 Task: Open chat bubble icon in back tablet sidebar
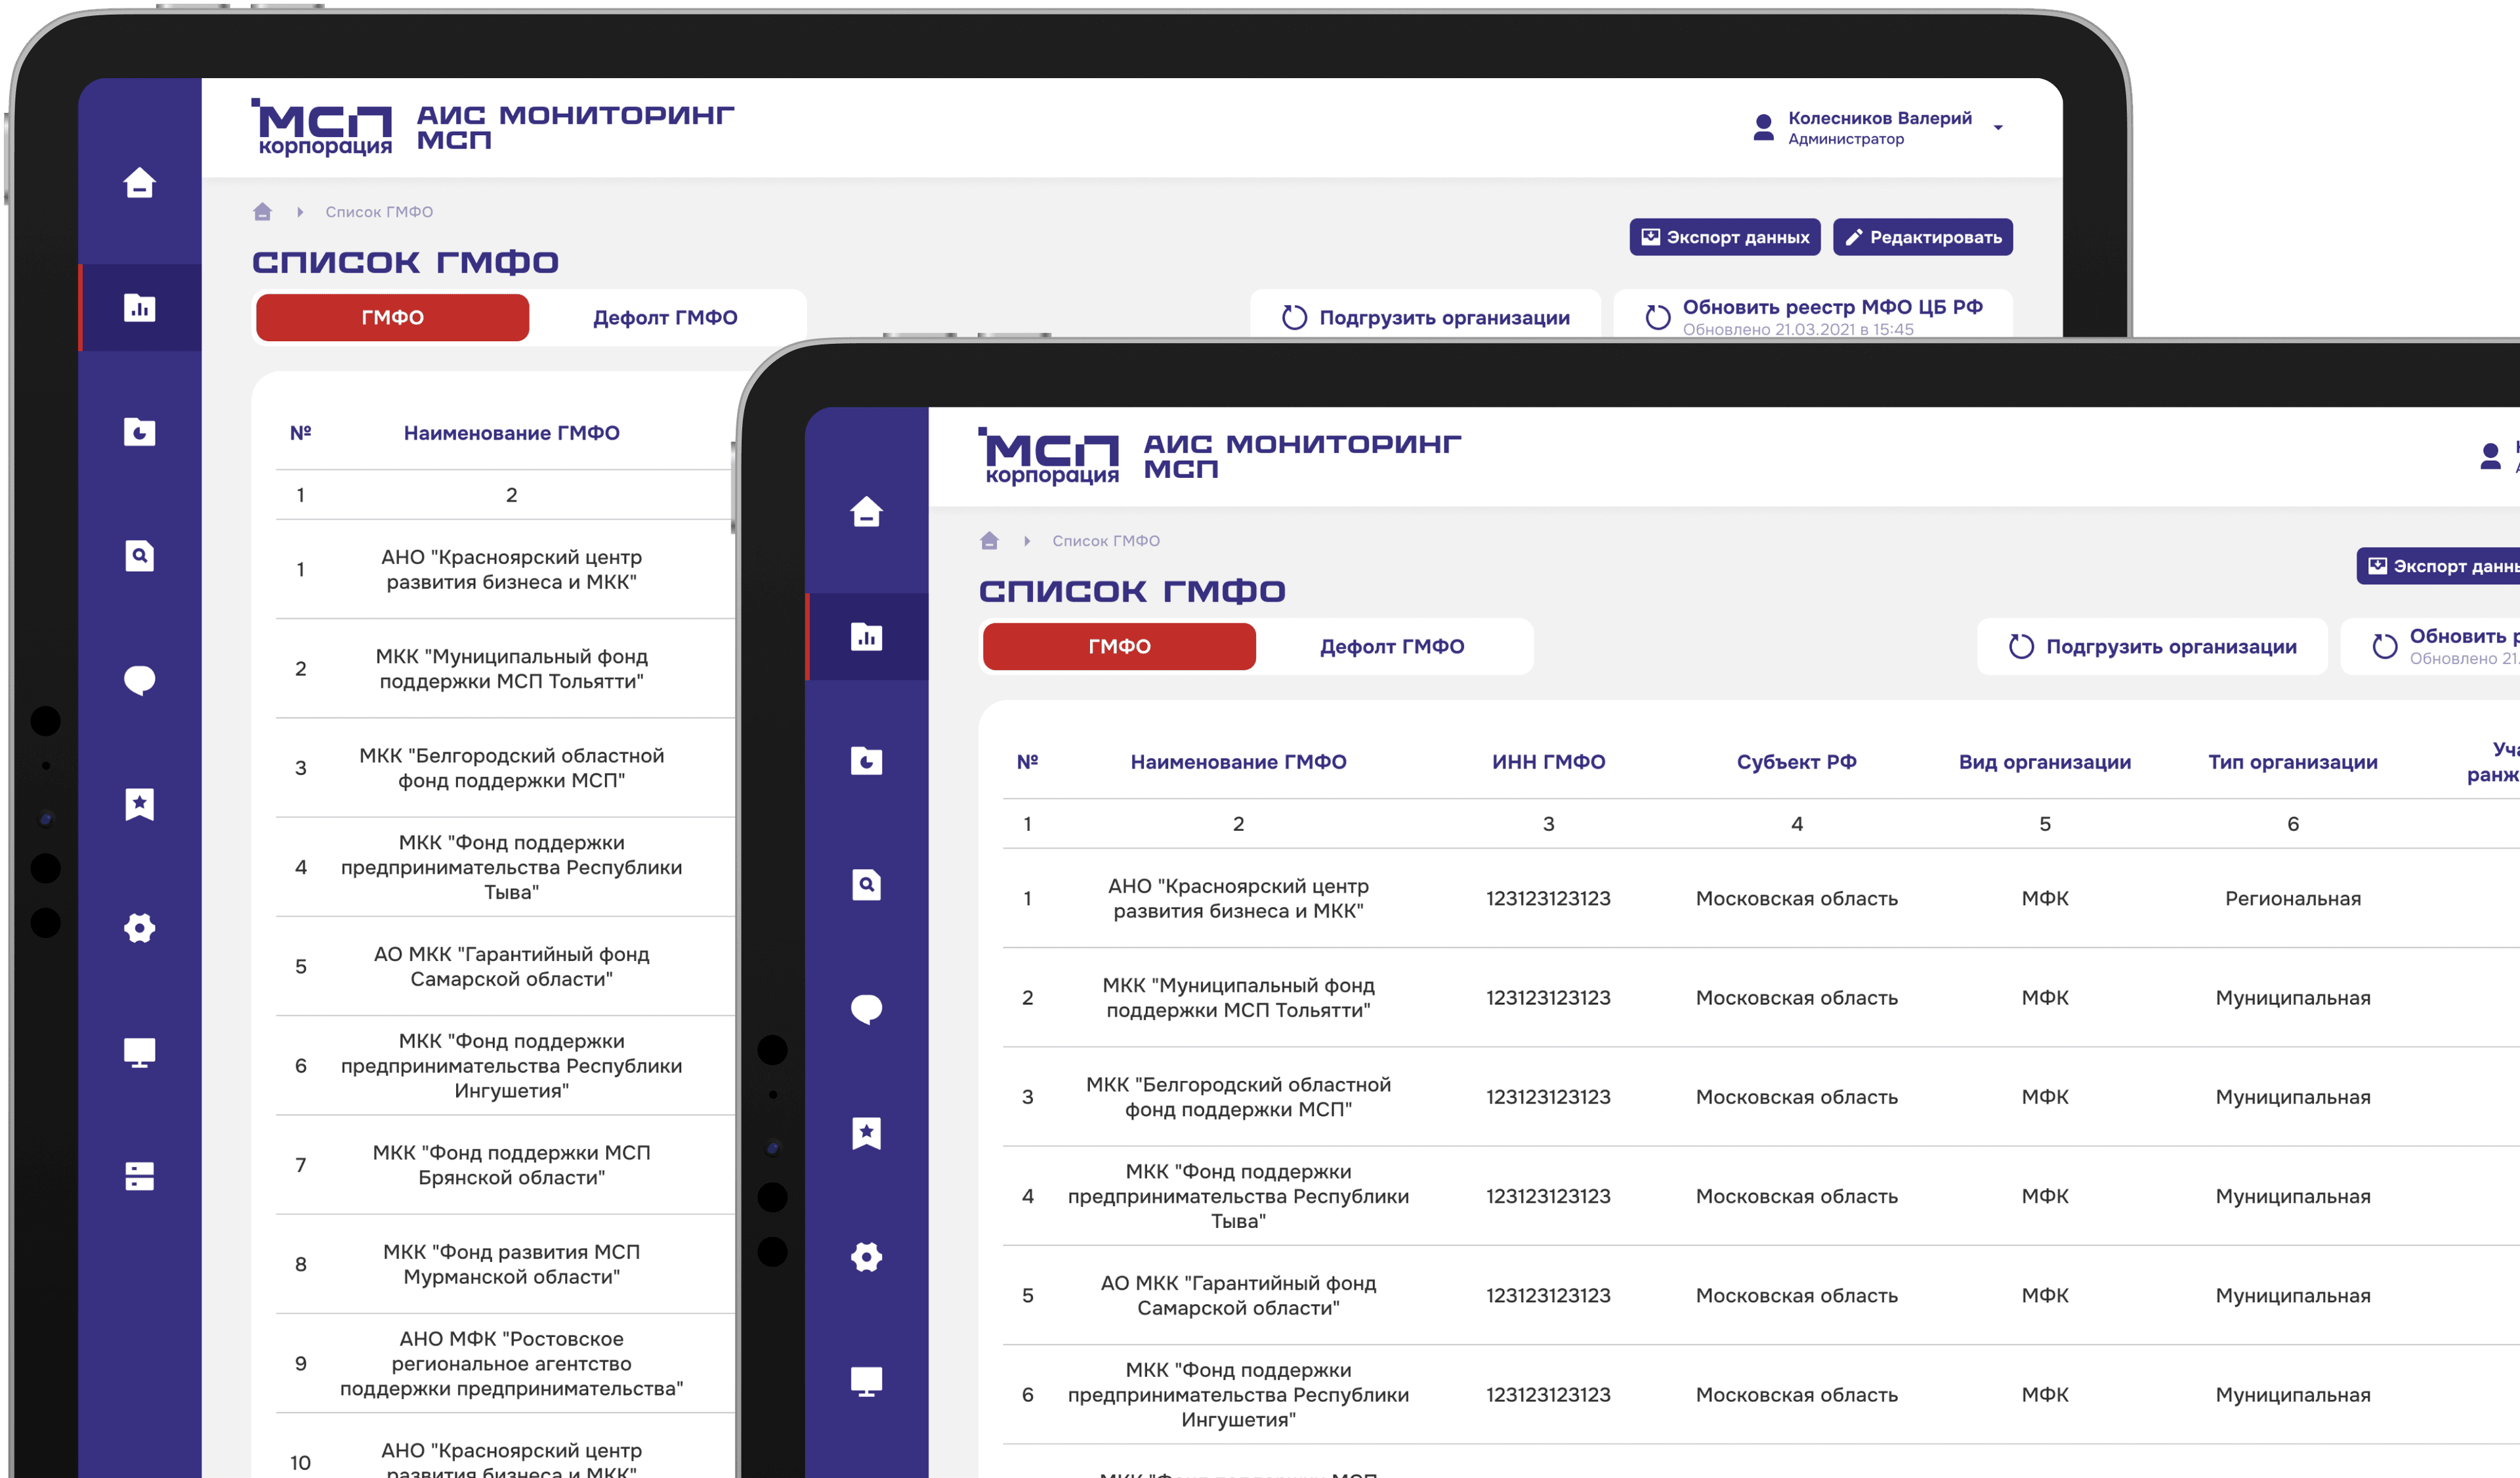point(139,680)
